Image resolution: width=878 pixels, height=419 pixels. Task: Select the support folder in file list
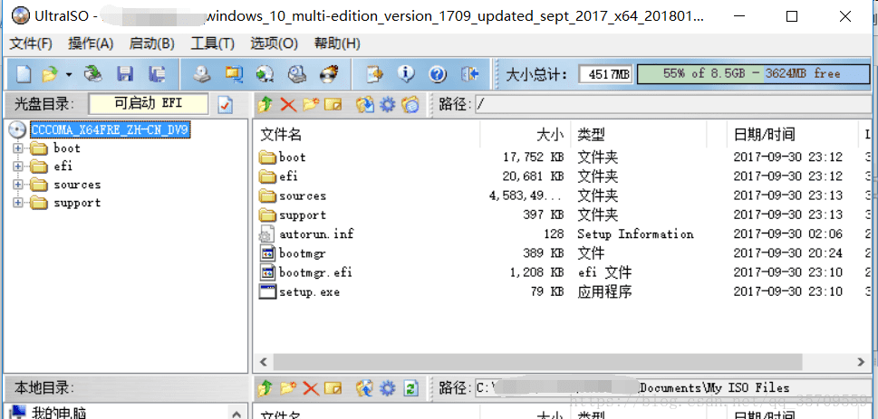click(x=293, y=214)
